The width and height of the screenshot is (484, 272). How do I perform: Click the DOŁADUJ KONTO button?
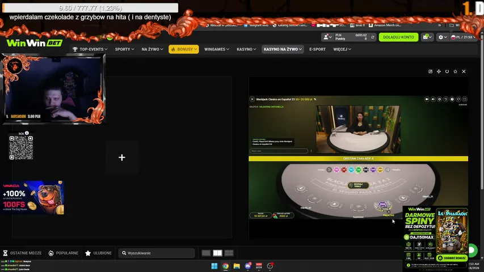398,37
